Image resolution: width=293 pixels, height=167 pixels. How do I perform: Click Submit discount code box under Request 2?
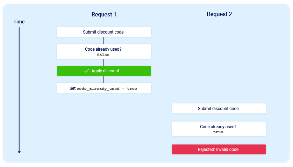219,108
